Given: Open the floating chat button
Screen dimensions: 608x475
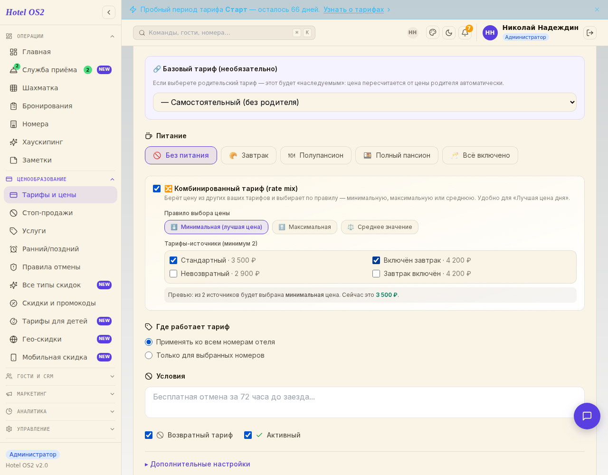Looking at the screenshot, I should pos(587,416).
